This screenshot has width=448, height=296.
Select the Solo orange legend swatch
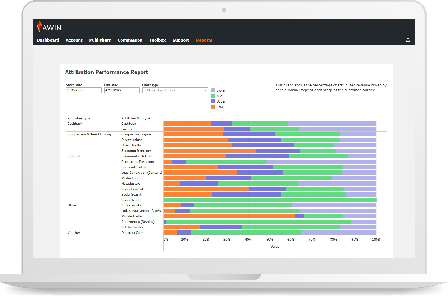tap(213, 107)
